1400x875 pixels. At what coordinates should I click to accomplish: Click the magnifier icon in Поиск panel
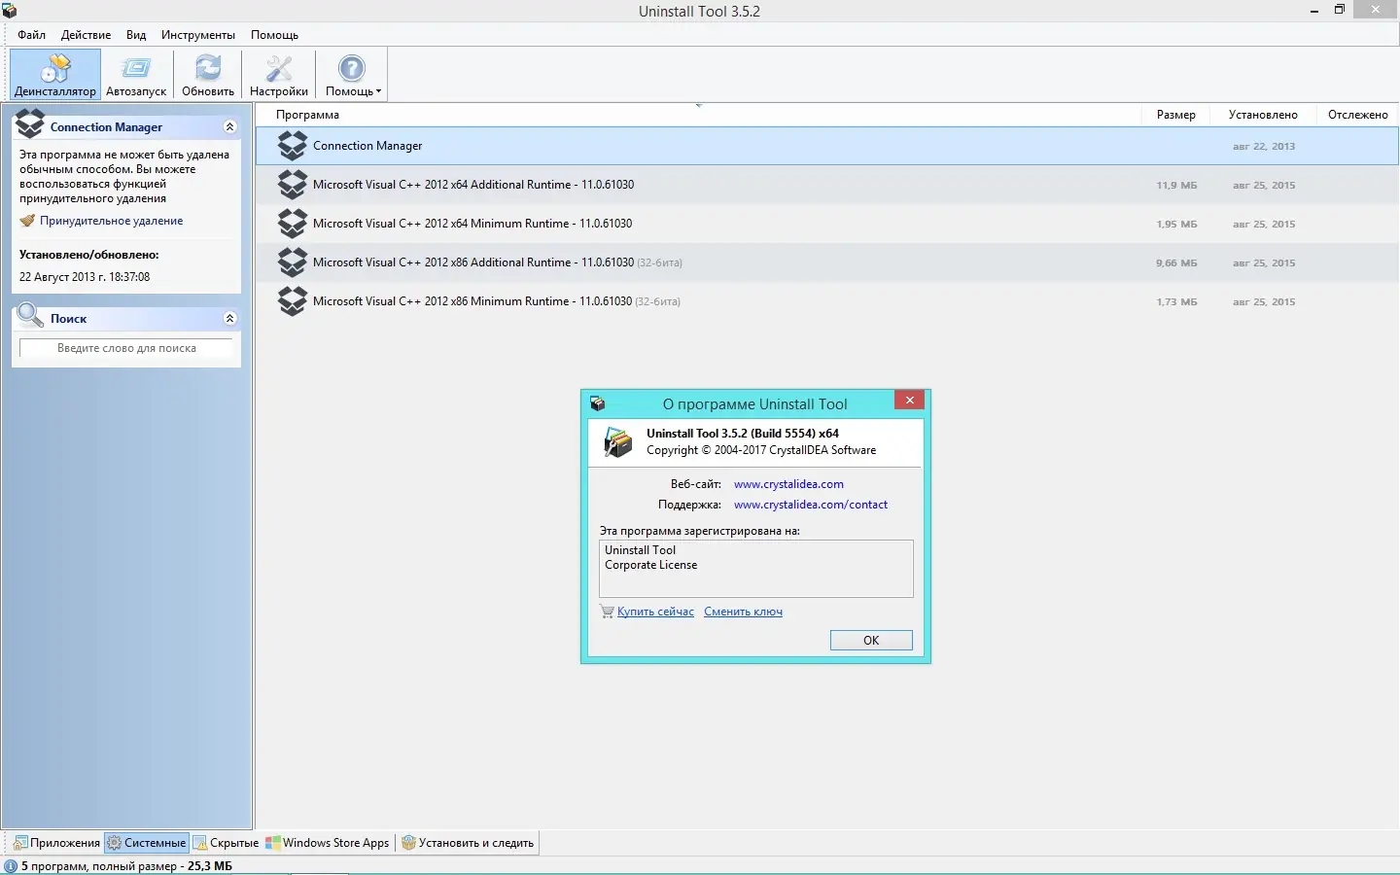tap(30, 315)
